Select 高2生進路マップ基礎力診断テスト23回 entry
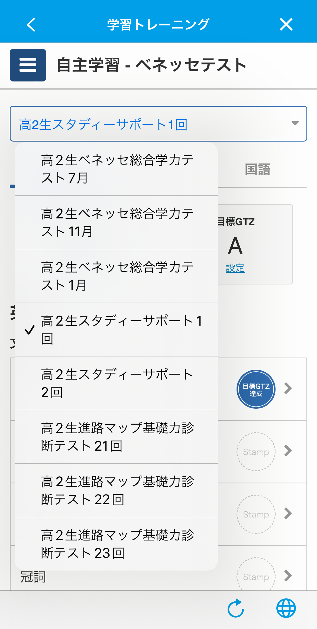The height and width of the screenshot is (629, 317). point(116,544)
